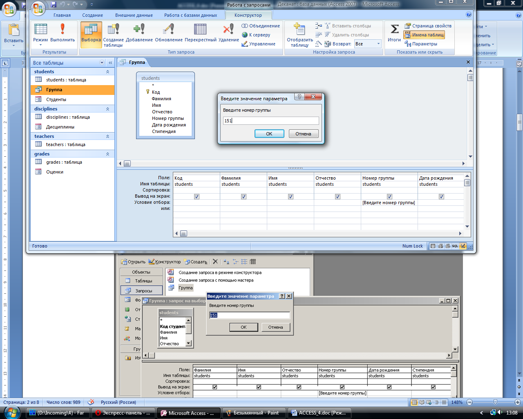Click Word spelling check status icon
Screen dimensions: 523x419
pos(91,402)
